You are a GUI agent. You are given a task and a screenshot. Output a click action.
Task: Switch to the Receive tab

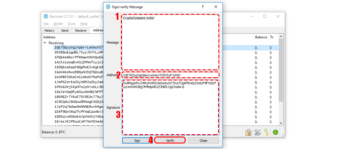click(81, 30)
